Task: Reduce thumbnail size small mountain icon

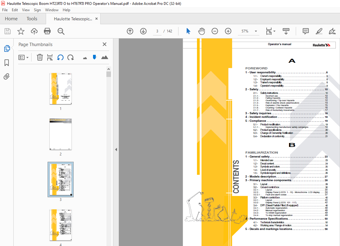Action: [x=85, y=58]
